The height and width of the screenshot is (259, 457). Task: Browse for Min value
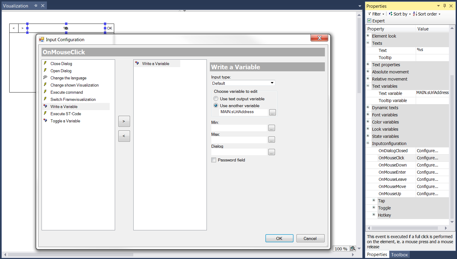click(x=271, y=128)
